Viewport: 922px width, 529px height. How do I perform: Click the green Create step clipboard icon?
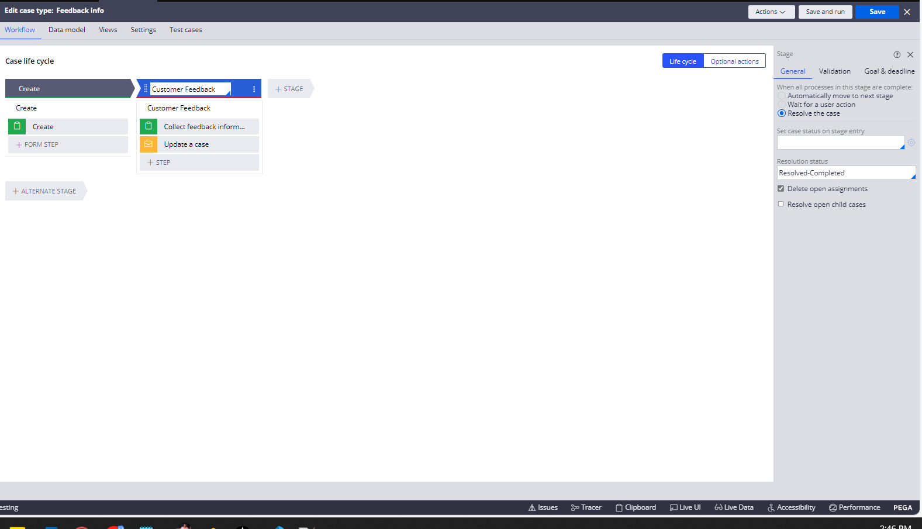coord(17,126)
